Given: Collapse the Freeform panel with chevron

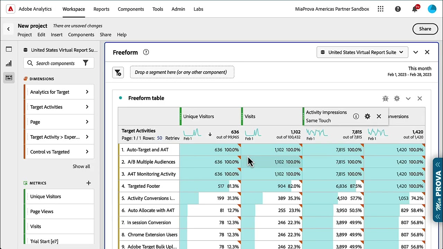Looking at the screenshot, I should 416,52.
